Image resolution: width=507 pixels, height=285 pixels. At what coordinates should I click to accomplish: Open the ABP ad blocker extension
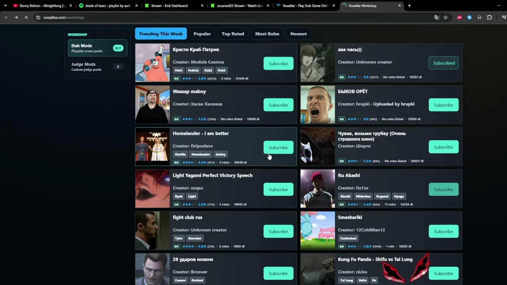(459, 17)
